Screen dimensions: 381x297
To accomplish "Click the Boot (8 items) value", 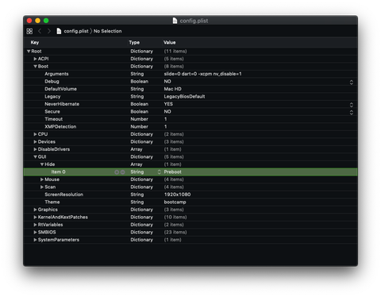I will click(x=174, y=67).
